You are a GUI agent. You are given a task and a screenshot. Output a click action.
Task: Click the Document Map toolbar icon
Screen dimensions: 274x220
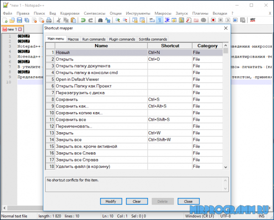181,20
